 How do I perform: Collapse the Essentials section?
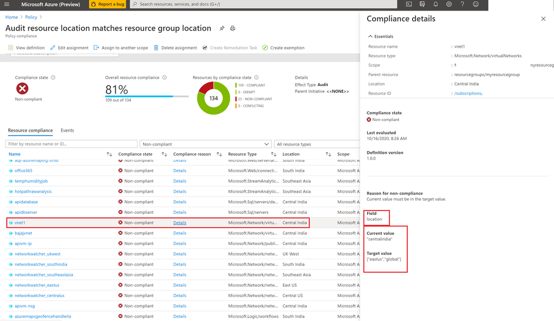(380, 37)
